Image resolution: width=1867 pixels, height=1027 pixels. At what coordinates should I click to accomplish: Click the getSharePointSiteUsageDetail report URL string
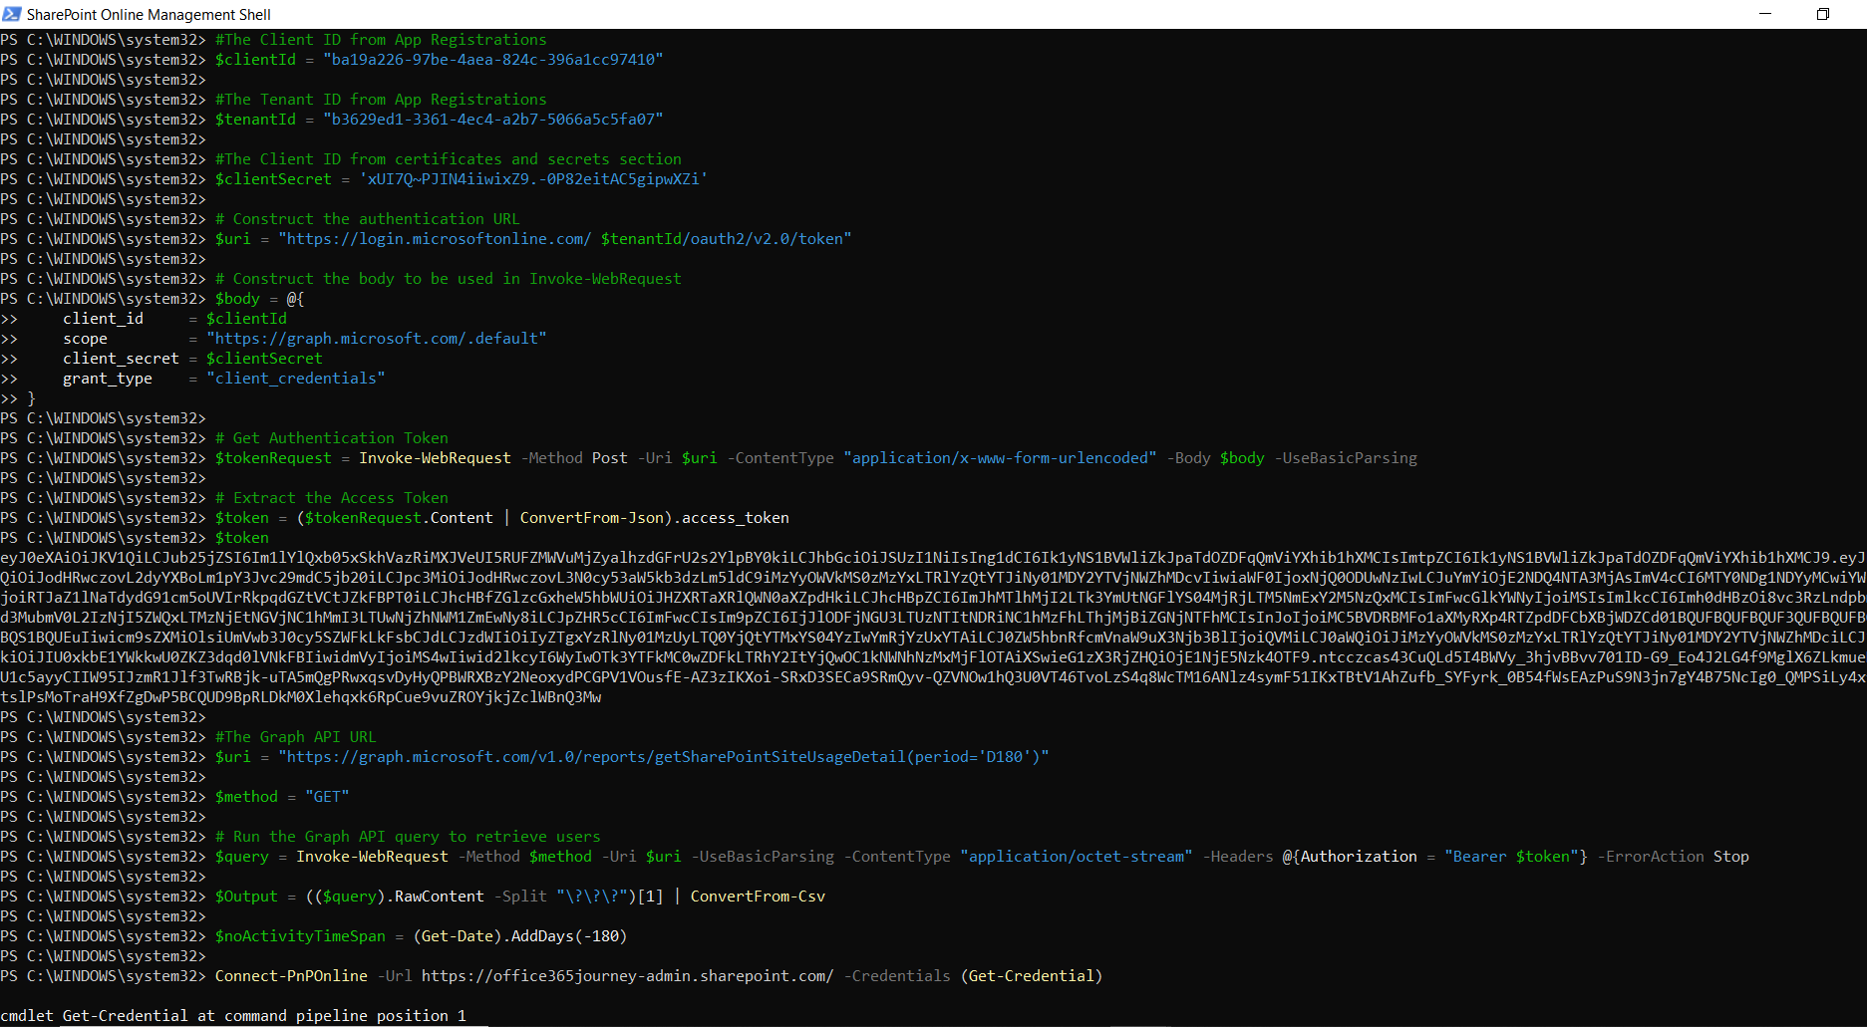click(x=664, y=757)
